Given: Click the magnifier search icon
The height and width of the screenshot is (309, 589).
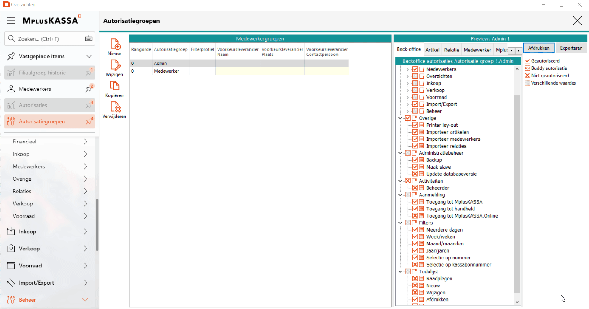Looking at the screenshot, I should point(11,38).
